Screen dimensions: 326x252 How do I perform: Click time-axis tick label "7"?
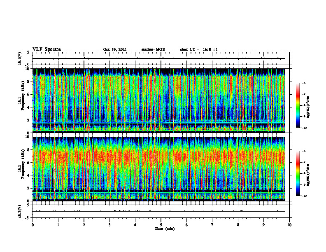212,225
